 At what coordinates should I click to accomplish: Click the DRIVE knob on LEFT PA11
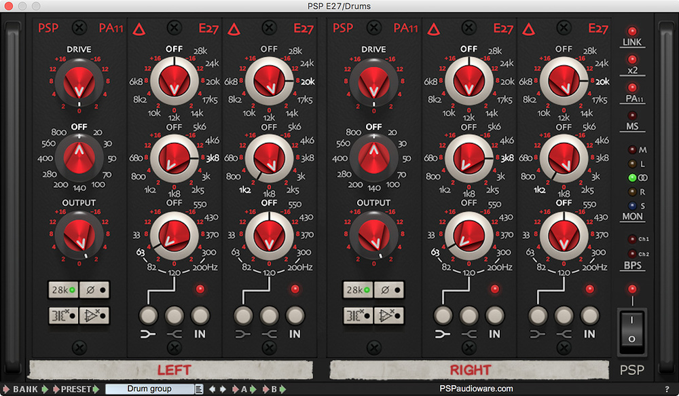(79, 82)
